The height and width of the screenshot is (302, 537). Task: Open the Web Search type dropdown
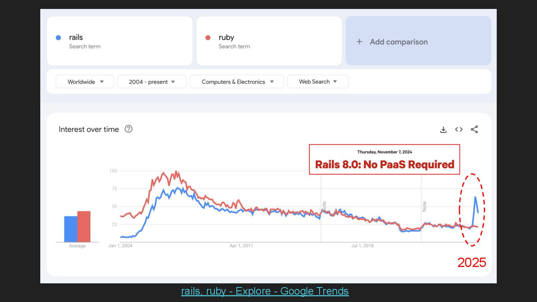318,82
